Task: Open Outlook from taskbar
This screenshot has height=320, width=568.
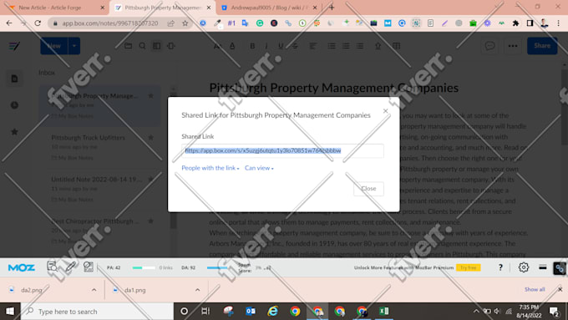Action: click(x=251, y=312)
